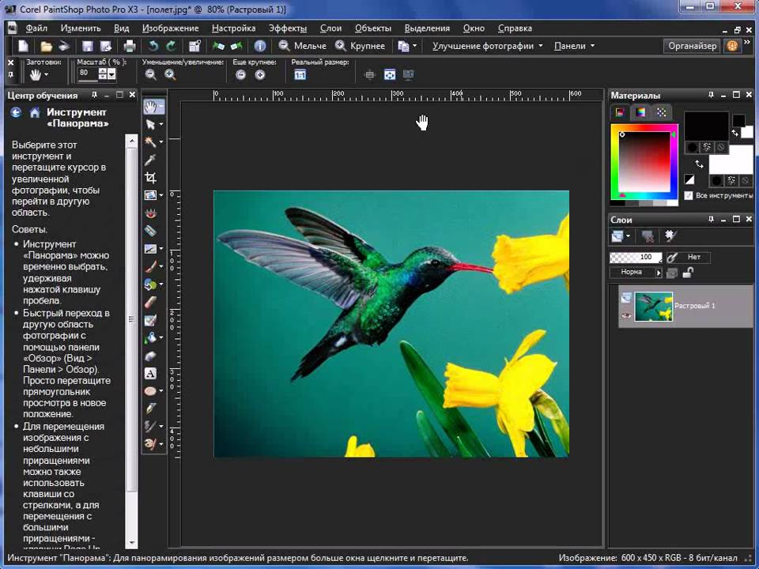Expand the Magic Wand tool flyout arrow
The image size is (759, 569).
(161, 141)
